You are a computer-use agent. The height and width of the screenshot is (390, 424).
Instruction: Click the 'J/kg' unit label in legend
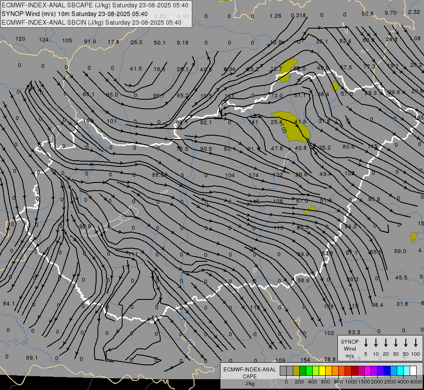(x=249, y=383)
